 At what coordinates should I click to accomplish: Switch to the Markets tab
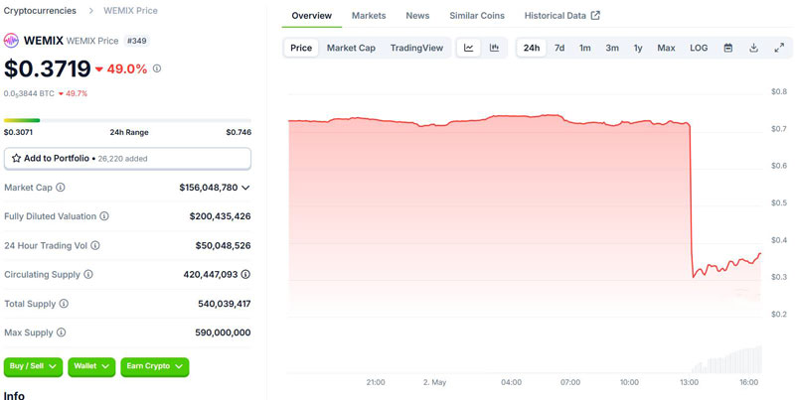[x=369, y=16]
